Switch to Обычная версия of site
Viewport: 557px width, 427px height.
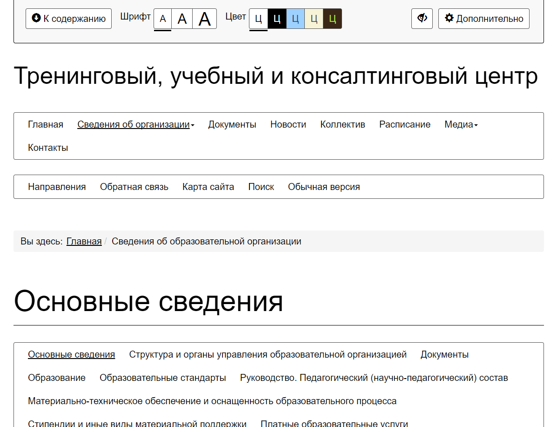tap(324, 187)
